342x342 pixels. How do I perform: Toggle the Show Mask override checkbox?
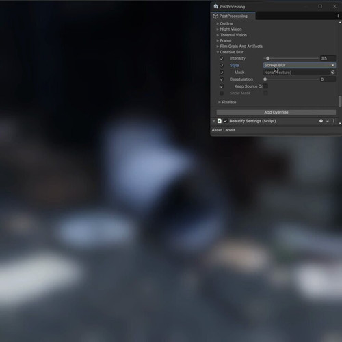tap(222, 93)
